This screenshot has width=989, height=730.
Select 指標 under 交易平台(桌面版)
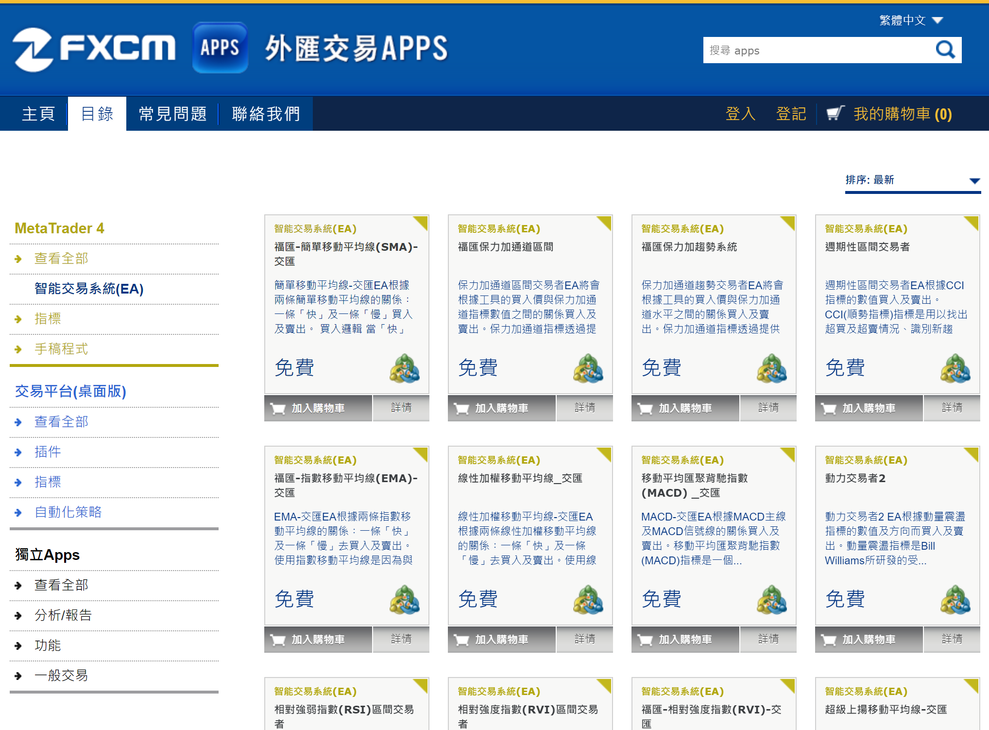pyautogui.click(x=48, y=482)
